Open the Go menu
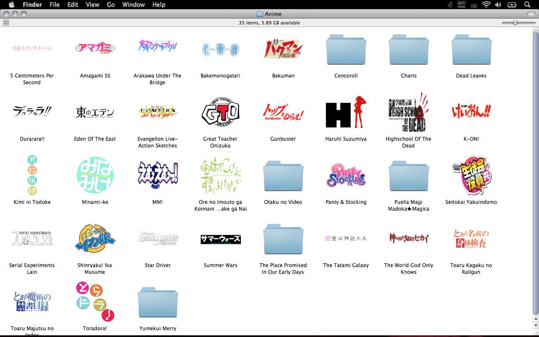Viewport: 539px width, 337px height. (x=111, y=5)
